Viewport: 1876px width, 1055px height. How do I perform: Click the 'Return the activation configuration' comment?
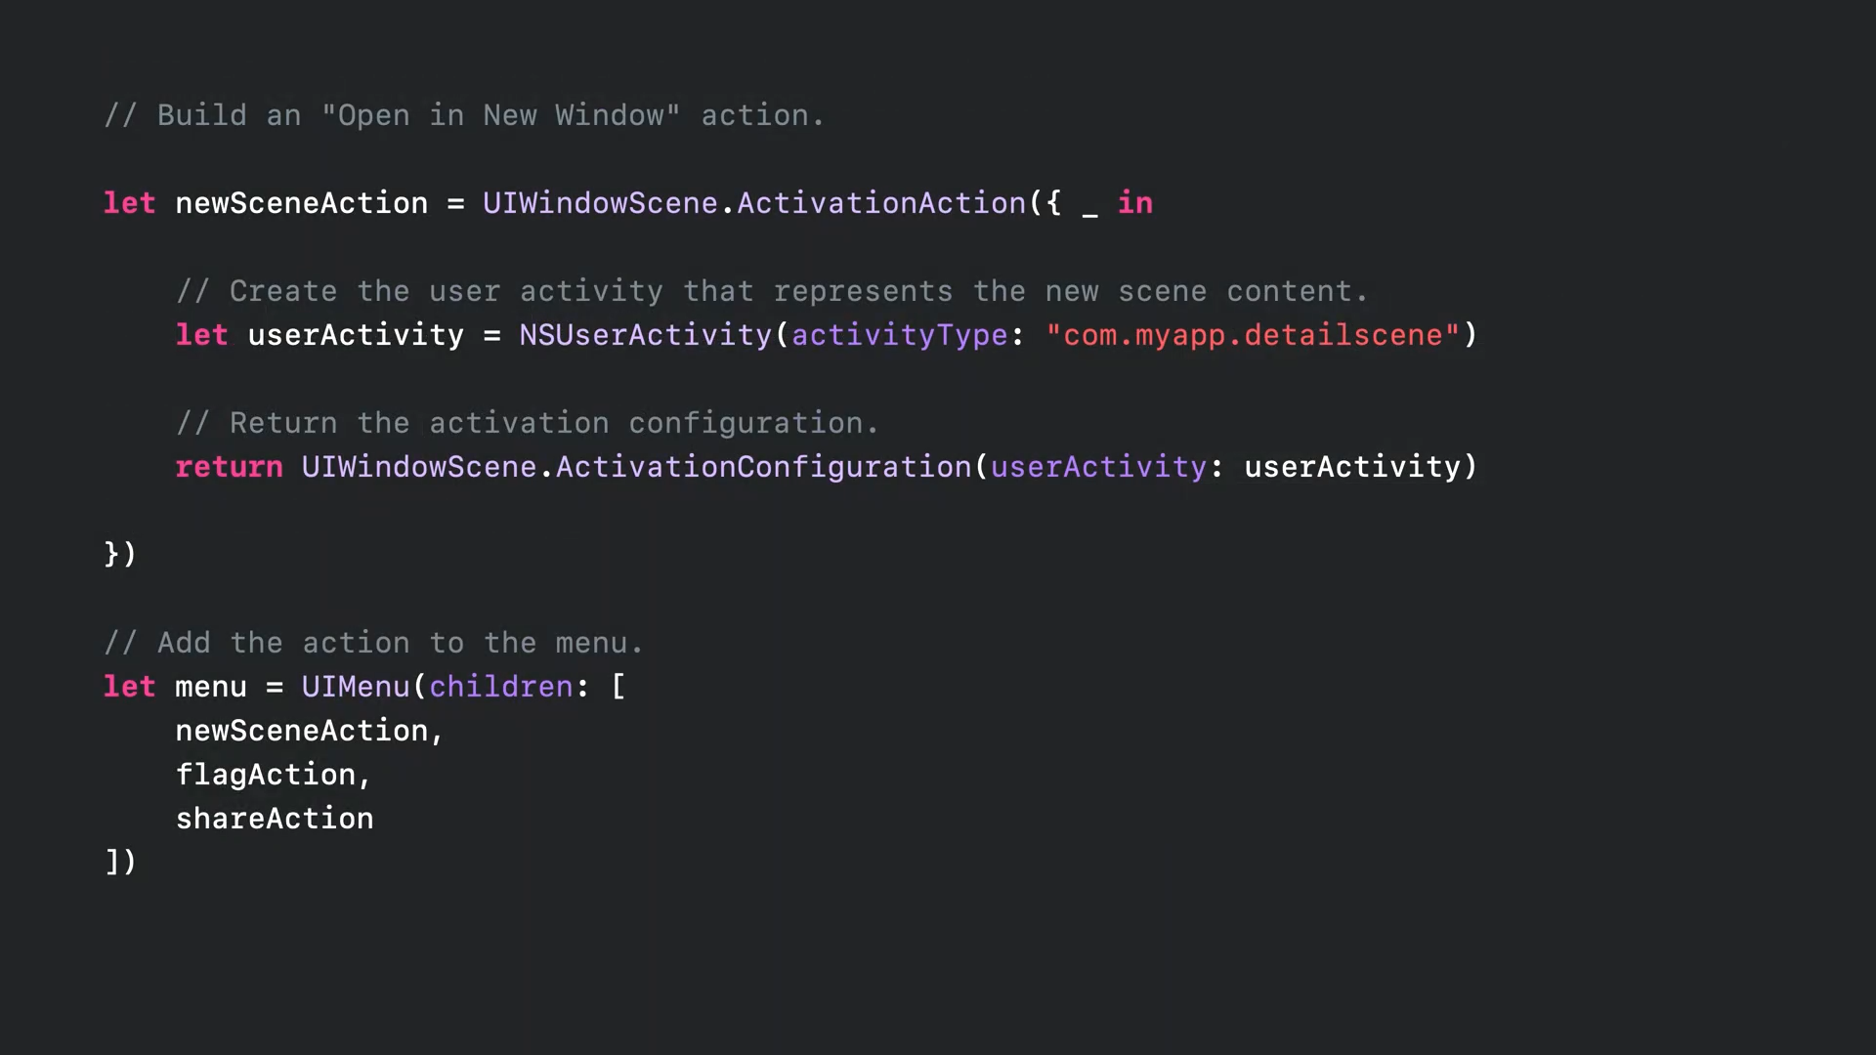pos(528,423)
